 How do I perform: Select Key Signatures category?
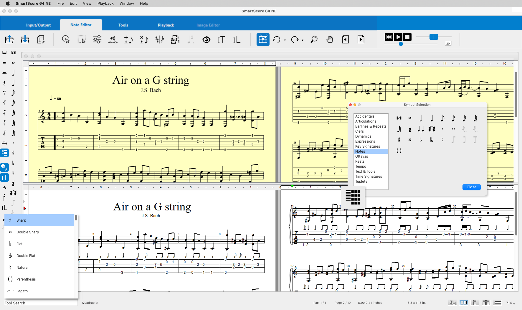(371, 146)
